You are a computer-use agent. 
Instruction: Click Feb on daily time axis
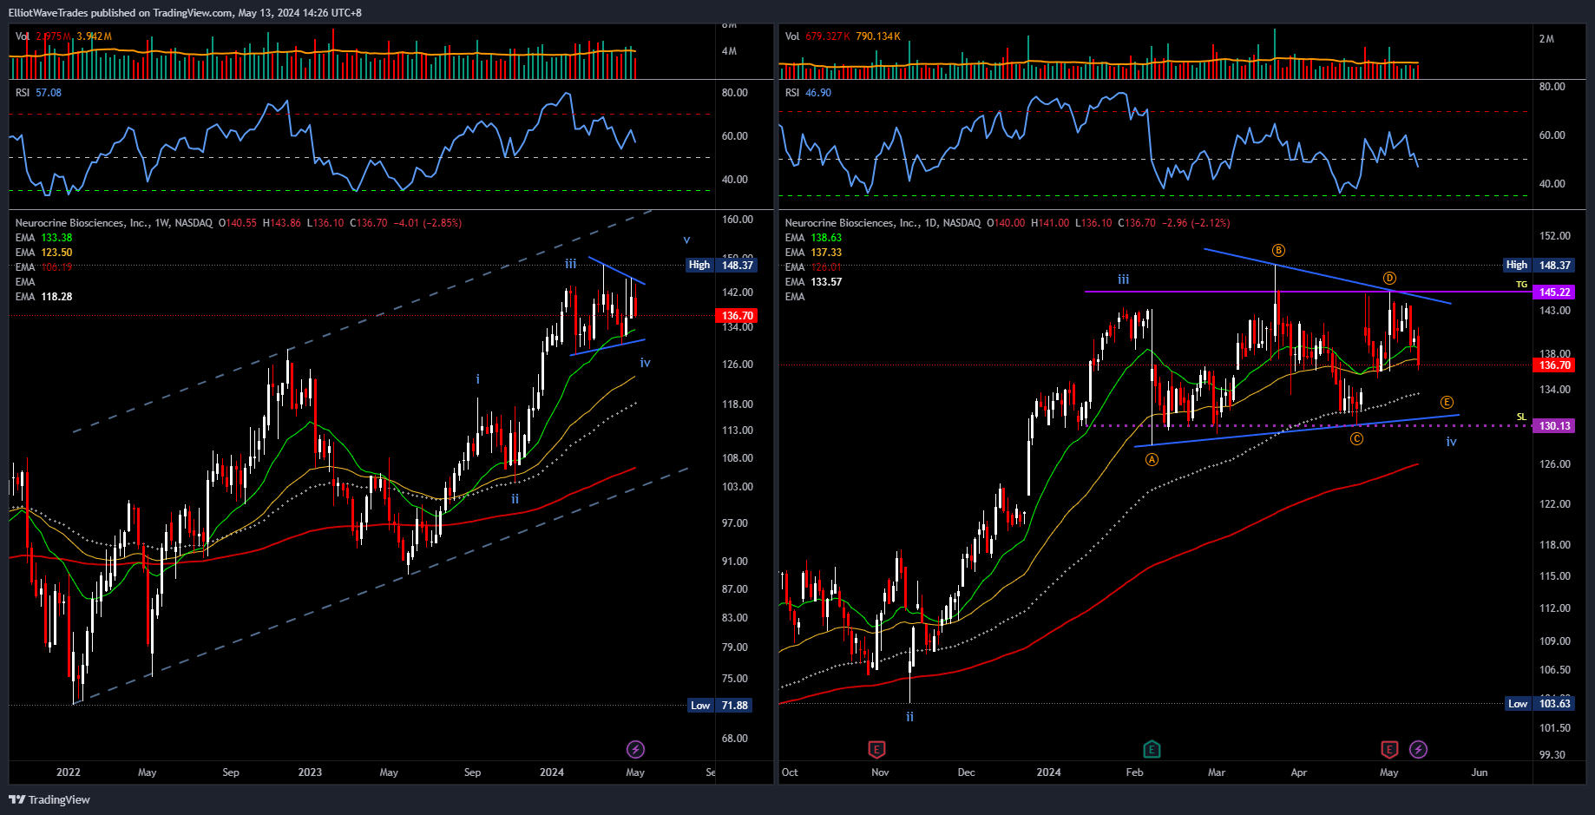(x=1134, y=772)
